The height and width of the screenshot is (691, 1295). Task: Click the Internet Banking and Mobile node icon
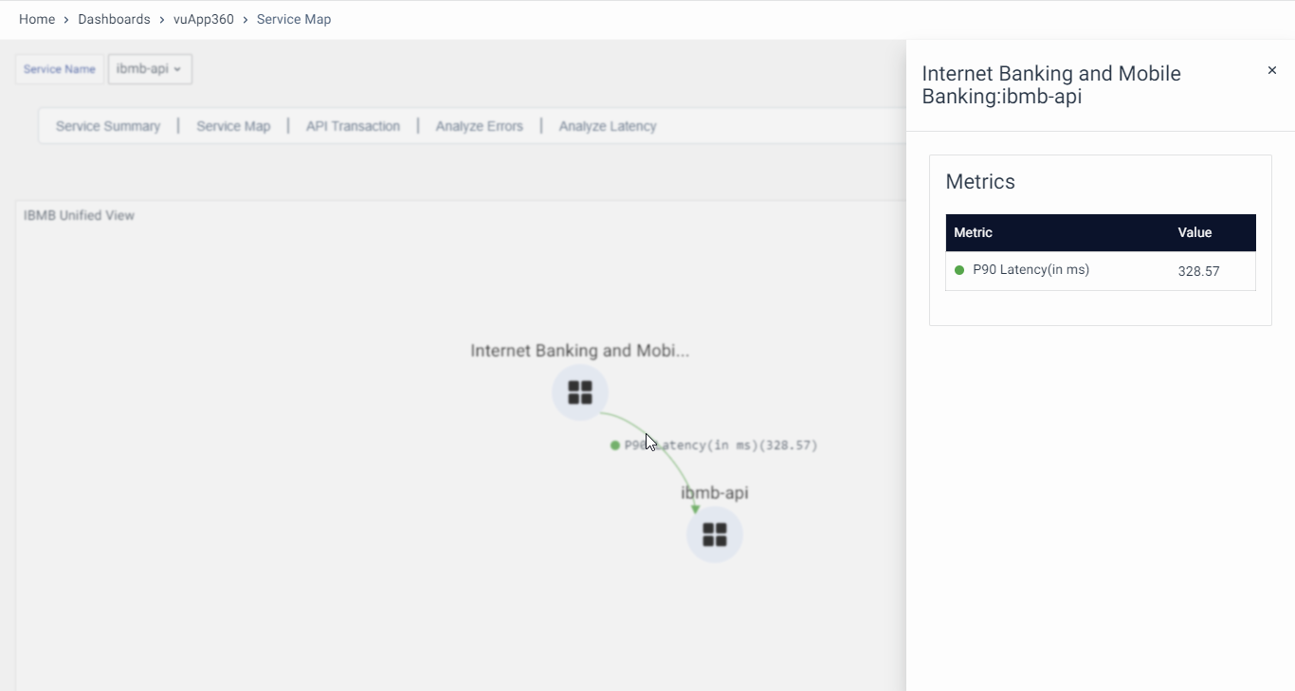pos(580,392)
